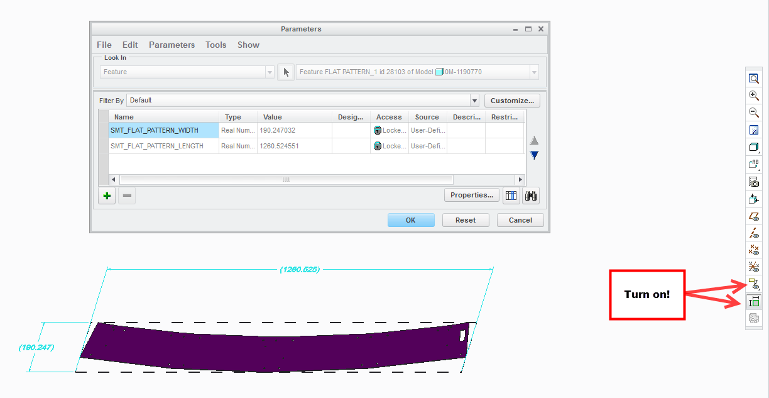This screenshot has height=398, width=769.
Task: Open the Show menu
Action: coord(248,45)
